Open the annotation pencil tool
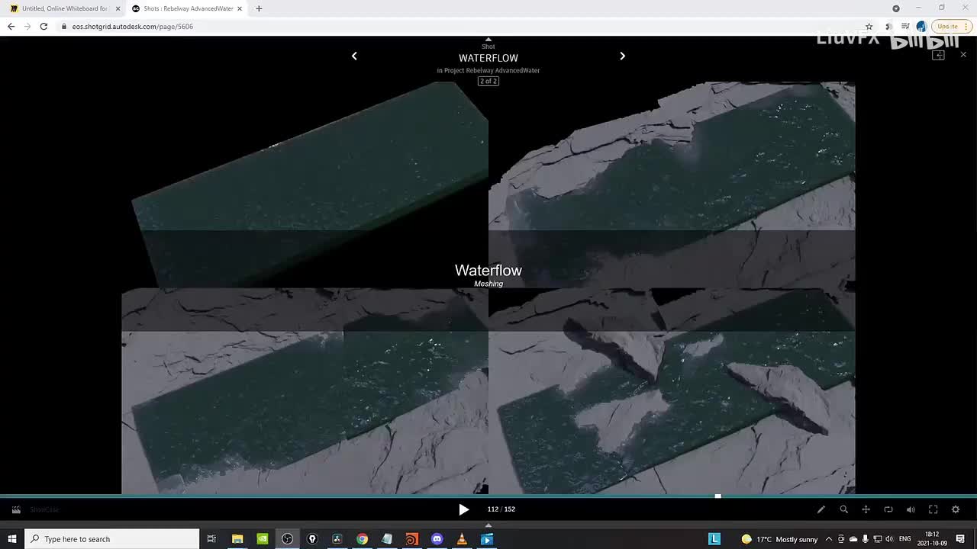Image resolution: width=977 pixels, height=549 pixels. click(821, 509)
